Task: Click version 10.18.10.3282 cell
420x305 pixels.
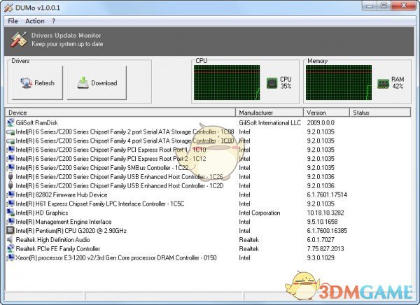Action: (x=325, y=213)
